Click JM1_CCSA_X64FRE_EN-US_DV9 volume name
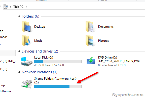The height and width of the screenshot is (98, 145). point(119,61)
